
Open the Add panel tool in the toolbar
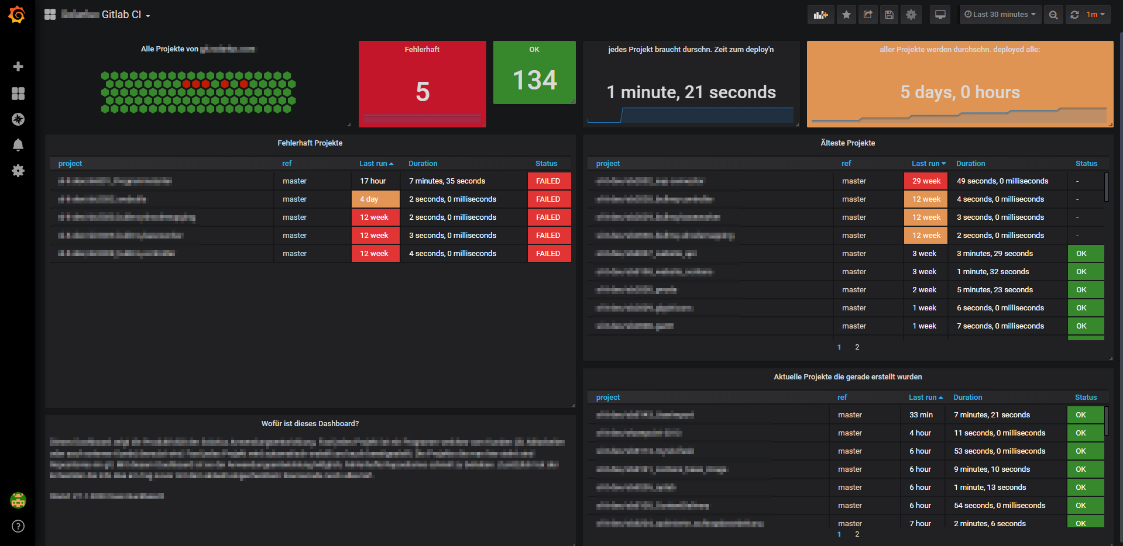point(820,14)
